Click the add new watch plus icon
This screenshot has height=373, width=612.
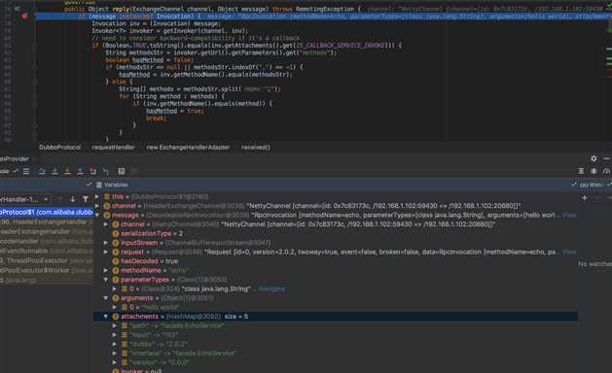(585, 198)
